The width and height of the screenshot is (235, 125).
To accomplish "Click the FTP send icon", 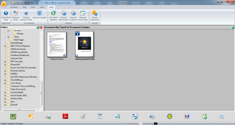I will 135,116.
